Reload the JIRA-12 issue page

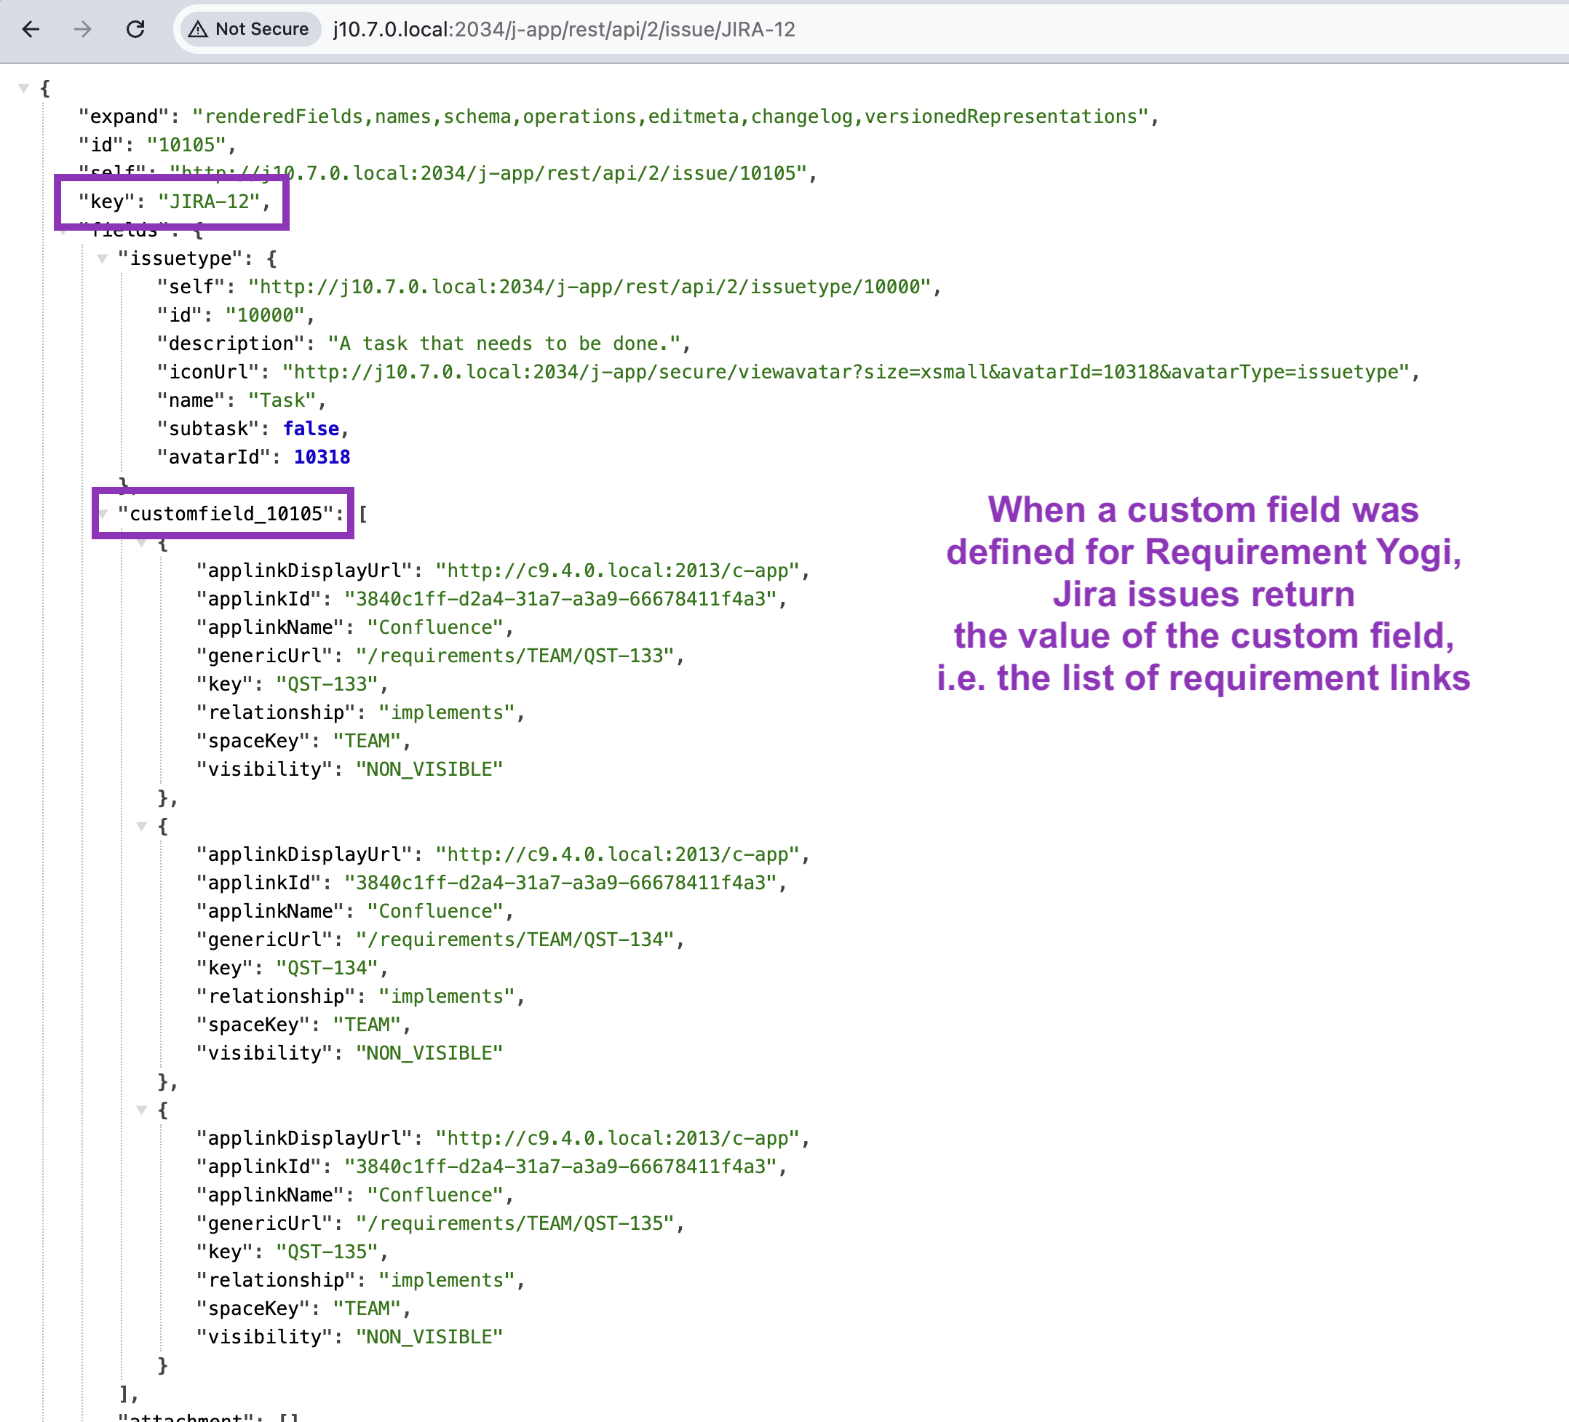(135, 30)
